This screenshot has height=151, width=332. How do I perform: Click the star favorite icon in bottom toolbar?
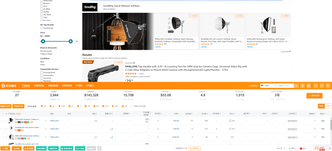(99, 148)
